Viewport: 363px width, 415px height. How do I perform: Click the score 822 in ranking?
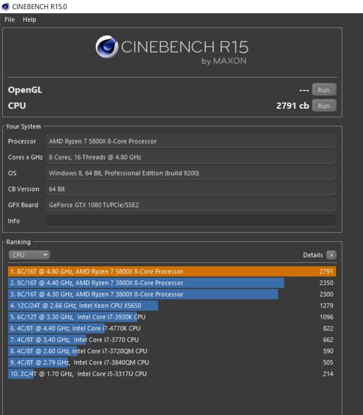[328, 328]
